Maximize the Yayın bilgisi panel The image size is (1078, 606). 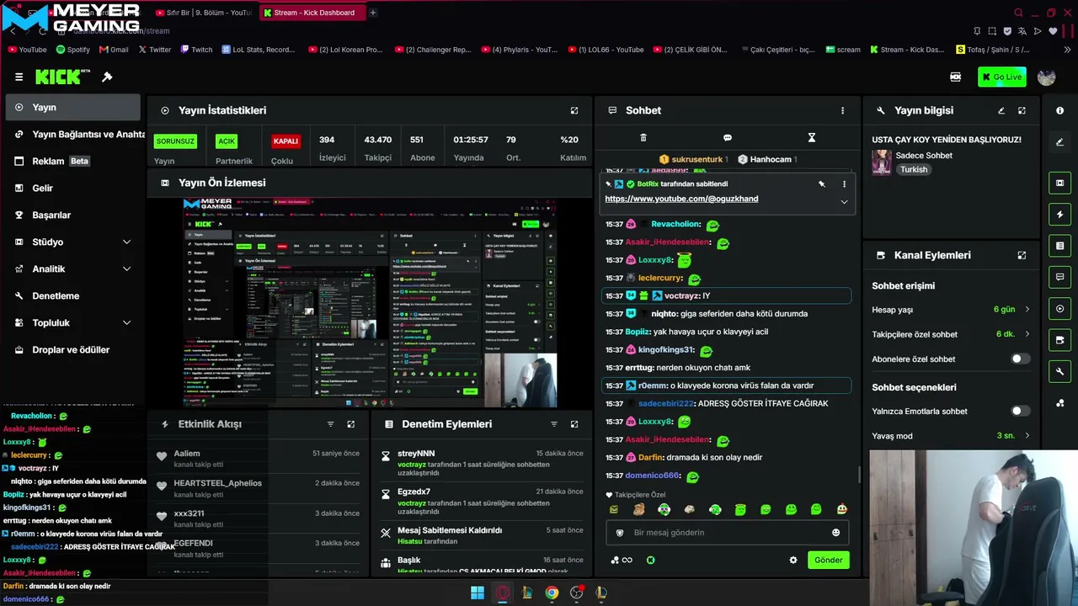(1022, 110)
